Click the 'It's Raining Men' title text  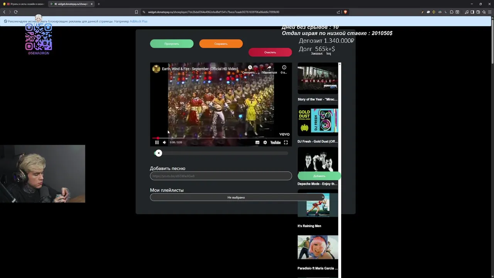(309, 226)
